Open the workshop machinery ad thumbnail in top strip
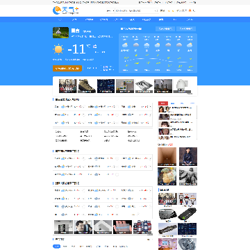Image resolution: width=250 pixels, height=250 pixels. [x=163, y=86]
